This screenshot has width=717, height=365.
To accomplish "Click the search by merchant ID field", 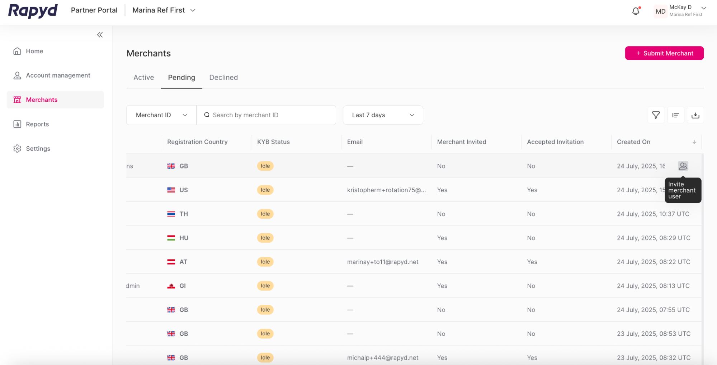I will point(266,115).
